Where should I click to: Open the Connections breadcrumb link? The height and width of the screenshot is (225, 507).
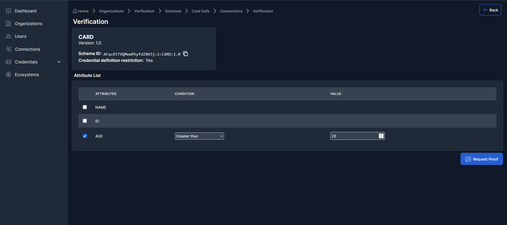(x=231, y=11)
